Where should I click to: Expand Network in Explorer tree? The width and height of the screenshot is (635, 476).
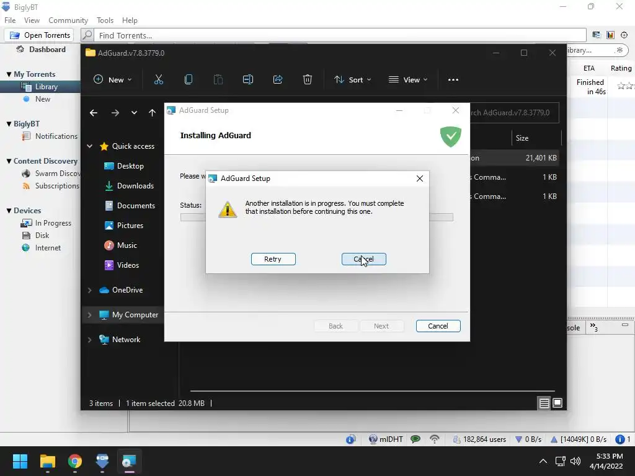[x=89, y=340]
